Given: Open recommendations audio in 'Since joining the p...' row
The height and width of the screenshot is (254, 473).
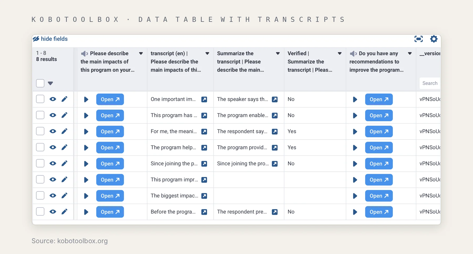Looking at the screenshot, I should (379, 164).
